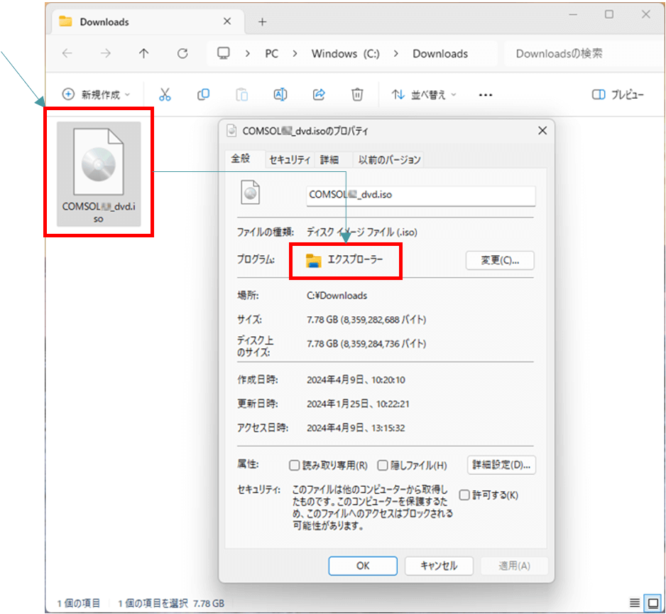Click the Delete trash can icon
Image resolution: width=666 pixels, height=614 pixels.
tap(358, 95)
